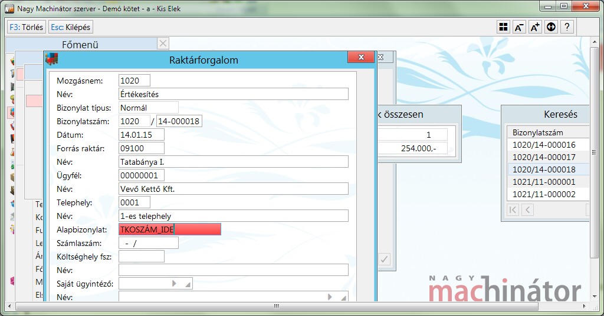Click Bizonylatszám prefix field 1020
The height and width of the screenshot is (316, 604).
134,121
